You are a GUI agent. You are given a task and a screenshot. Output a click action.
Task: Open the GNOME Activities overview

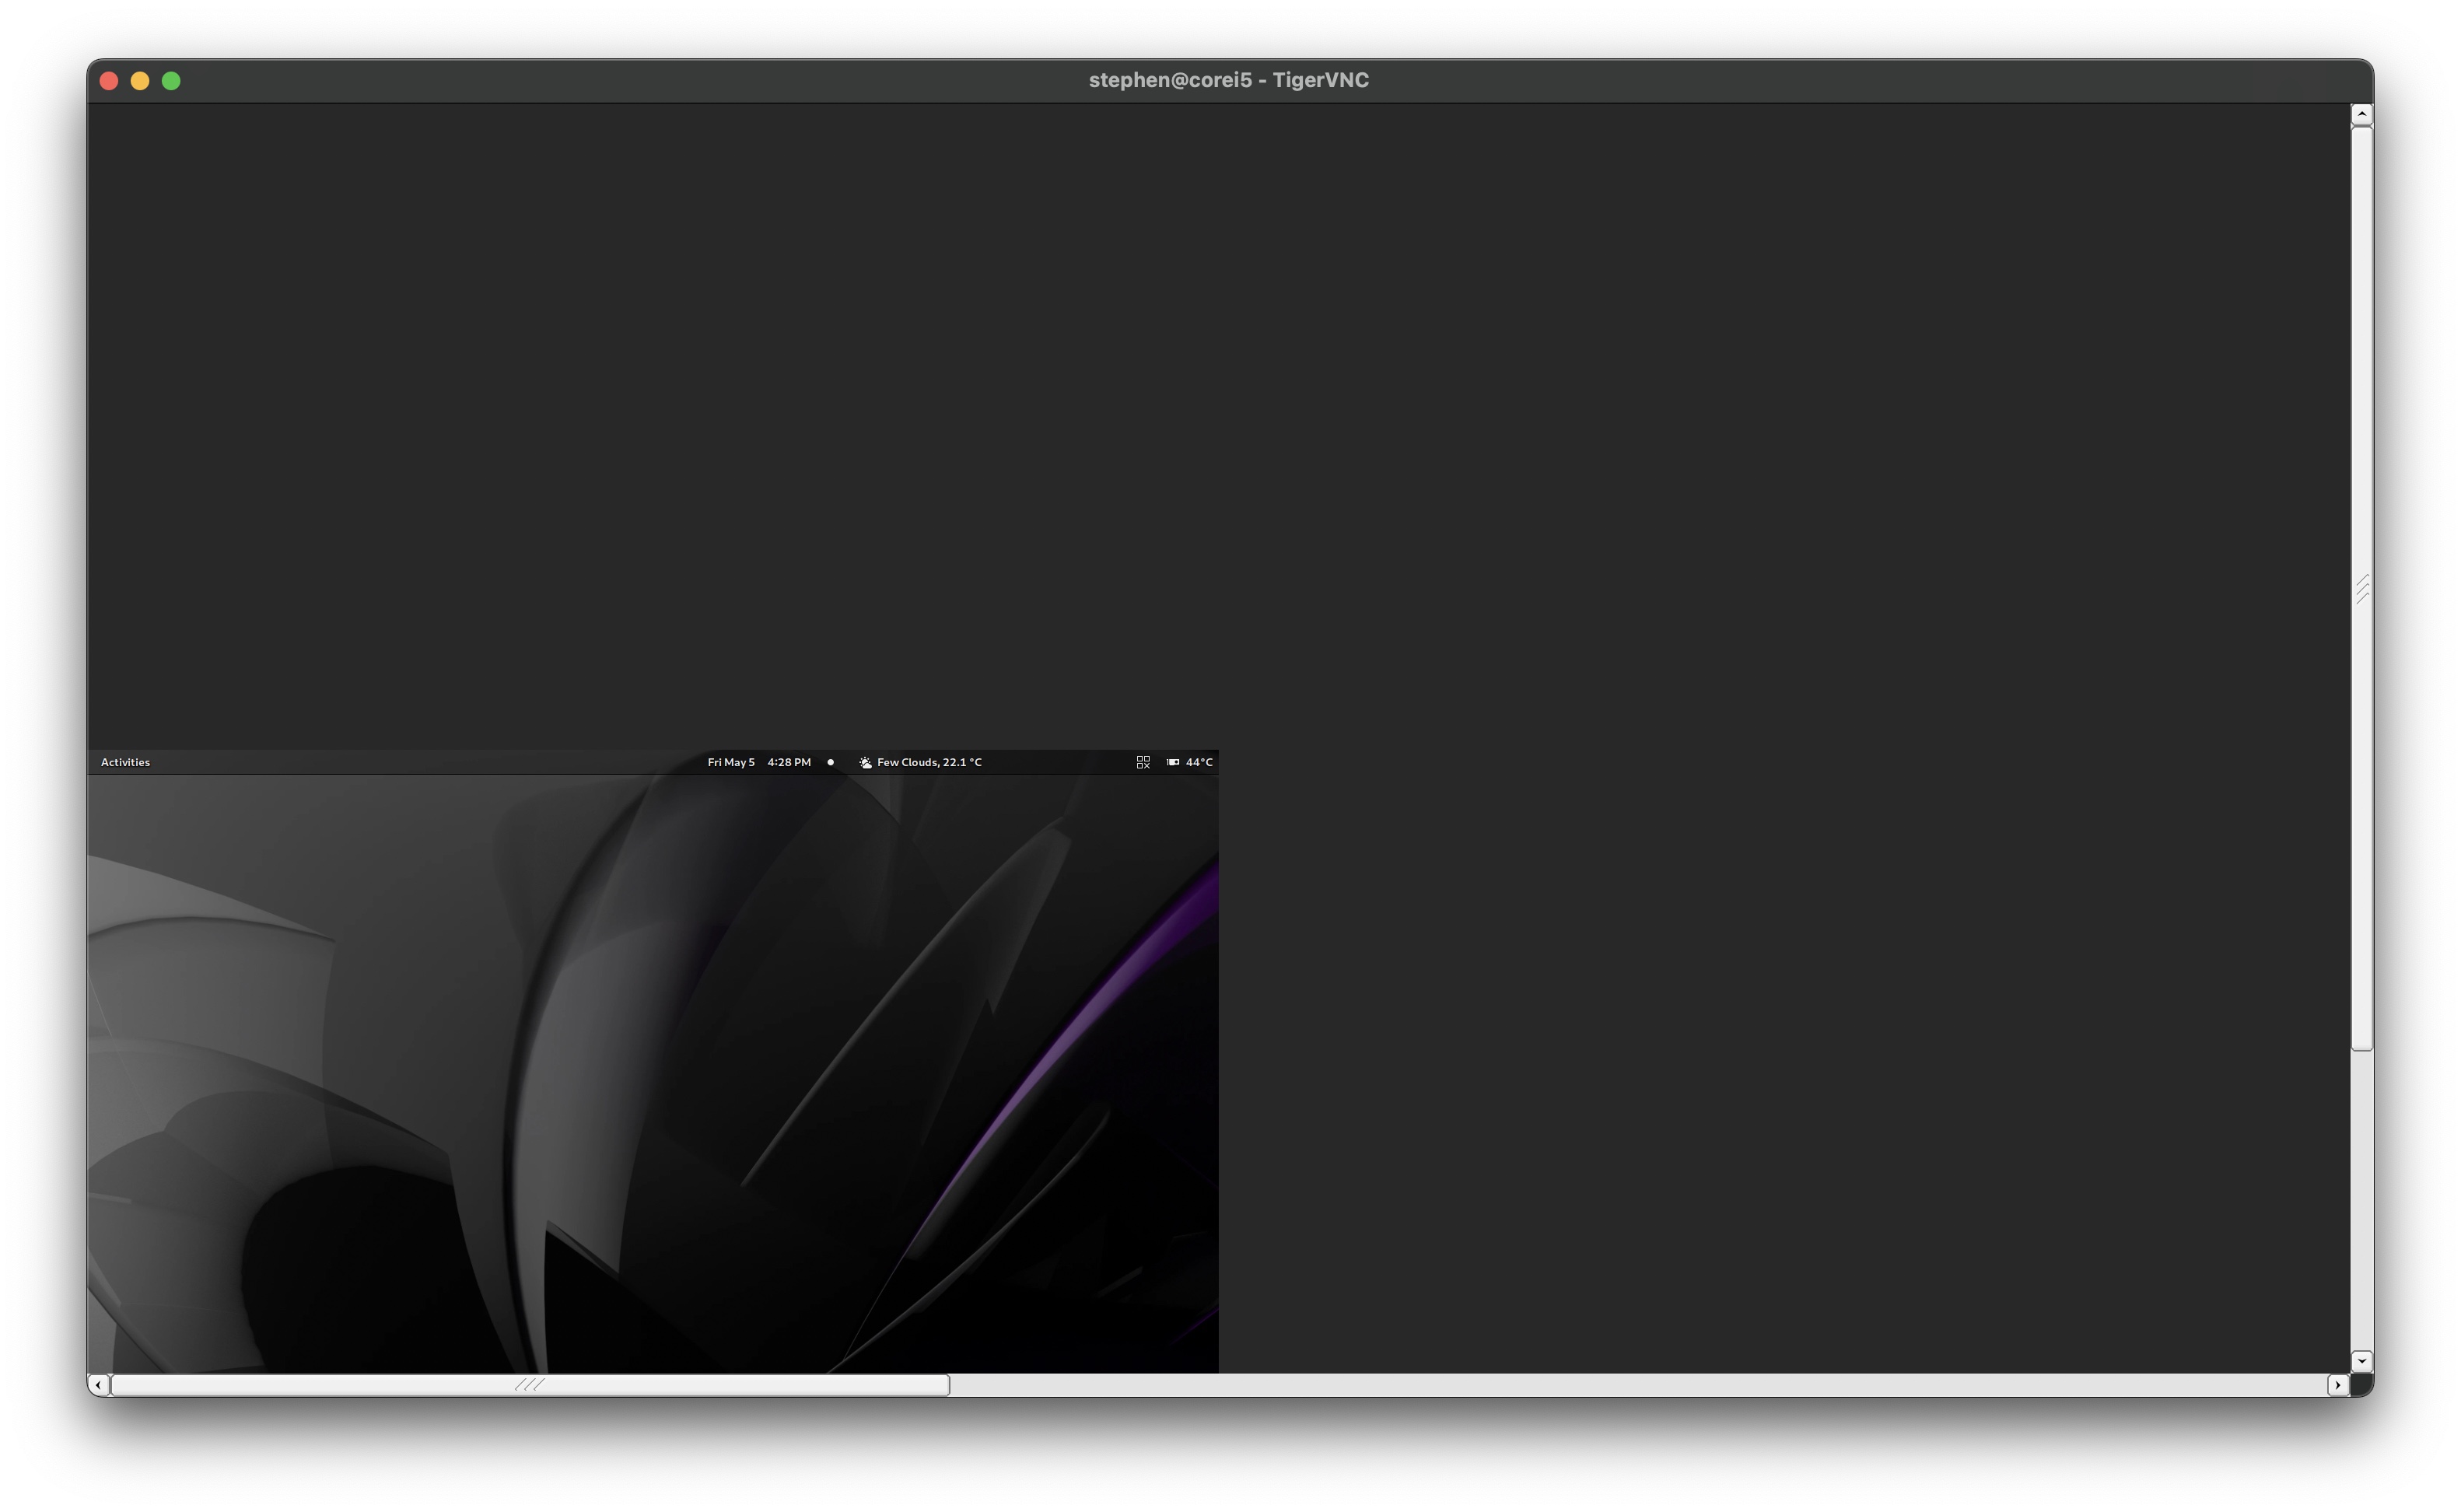125,763
